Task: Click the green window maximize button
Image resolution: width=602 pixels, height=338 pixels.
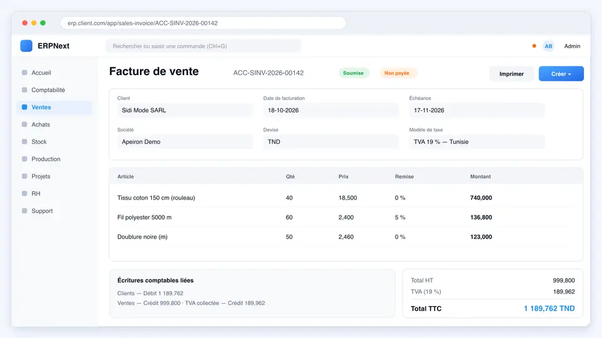Action: (43, 23)
